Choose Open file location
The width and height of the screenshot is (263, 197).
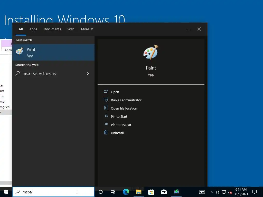click(x=124, y=109)
